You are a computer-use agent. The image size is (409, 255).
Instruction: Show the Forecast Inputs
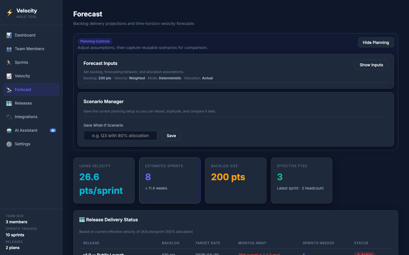coord(371,65)
